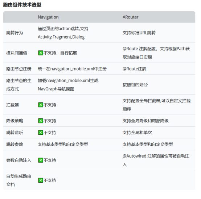The height and width of the screenshot is (199, 201).
Task: Click the text 加载navigation_mobile.xml生成
Action: [68, 81]
